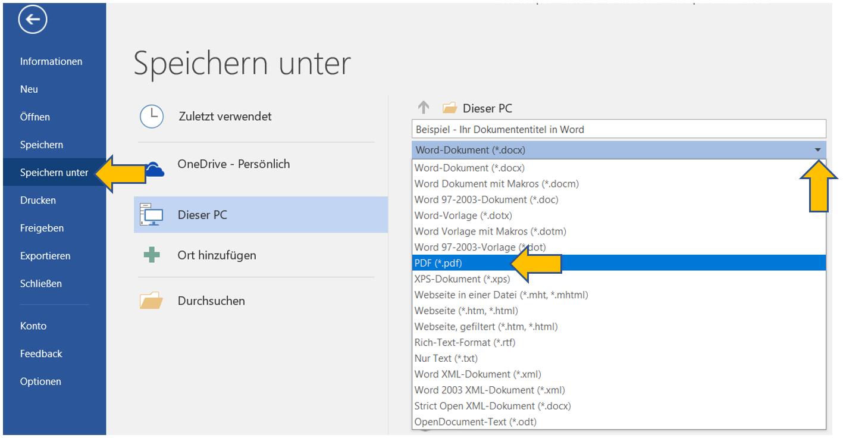
Task: Click the up-arrow navigate icon above filename
Action: (x=424, y=108)
